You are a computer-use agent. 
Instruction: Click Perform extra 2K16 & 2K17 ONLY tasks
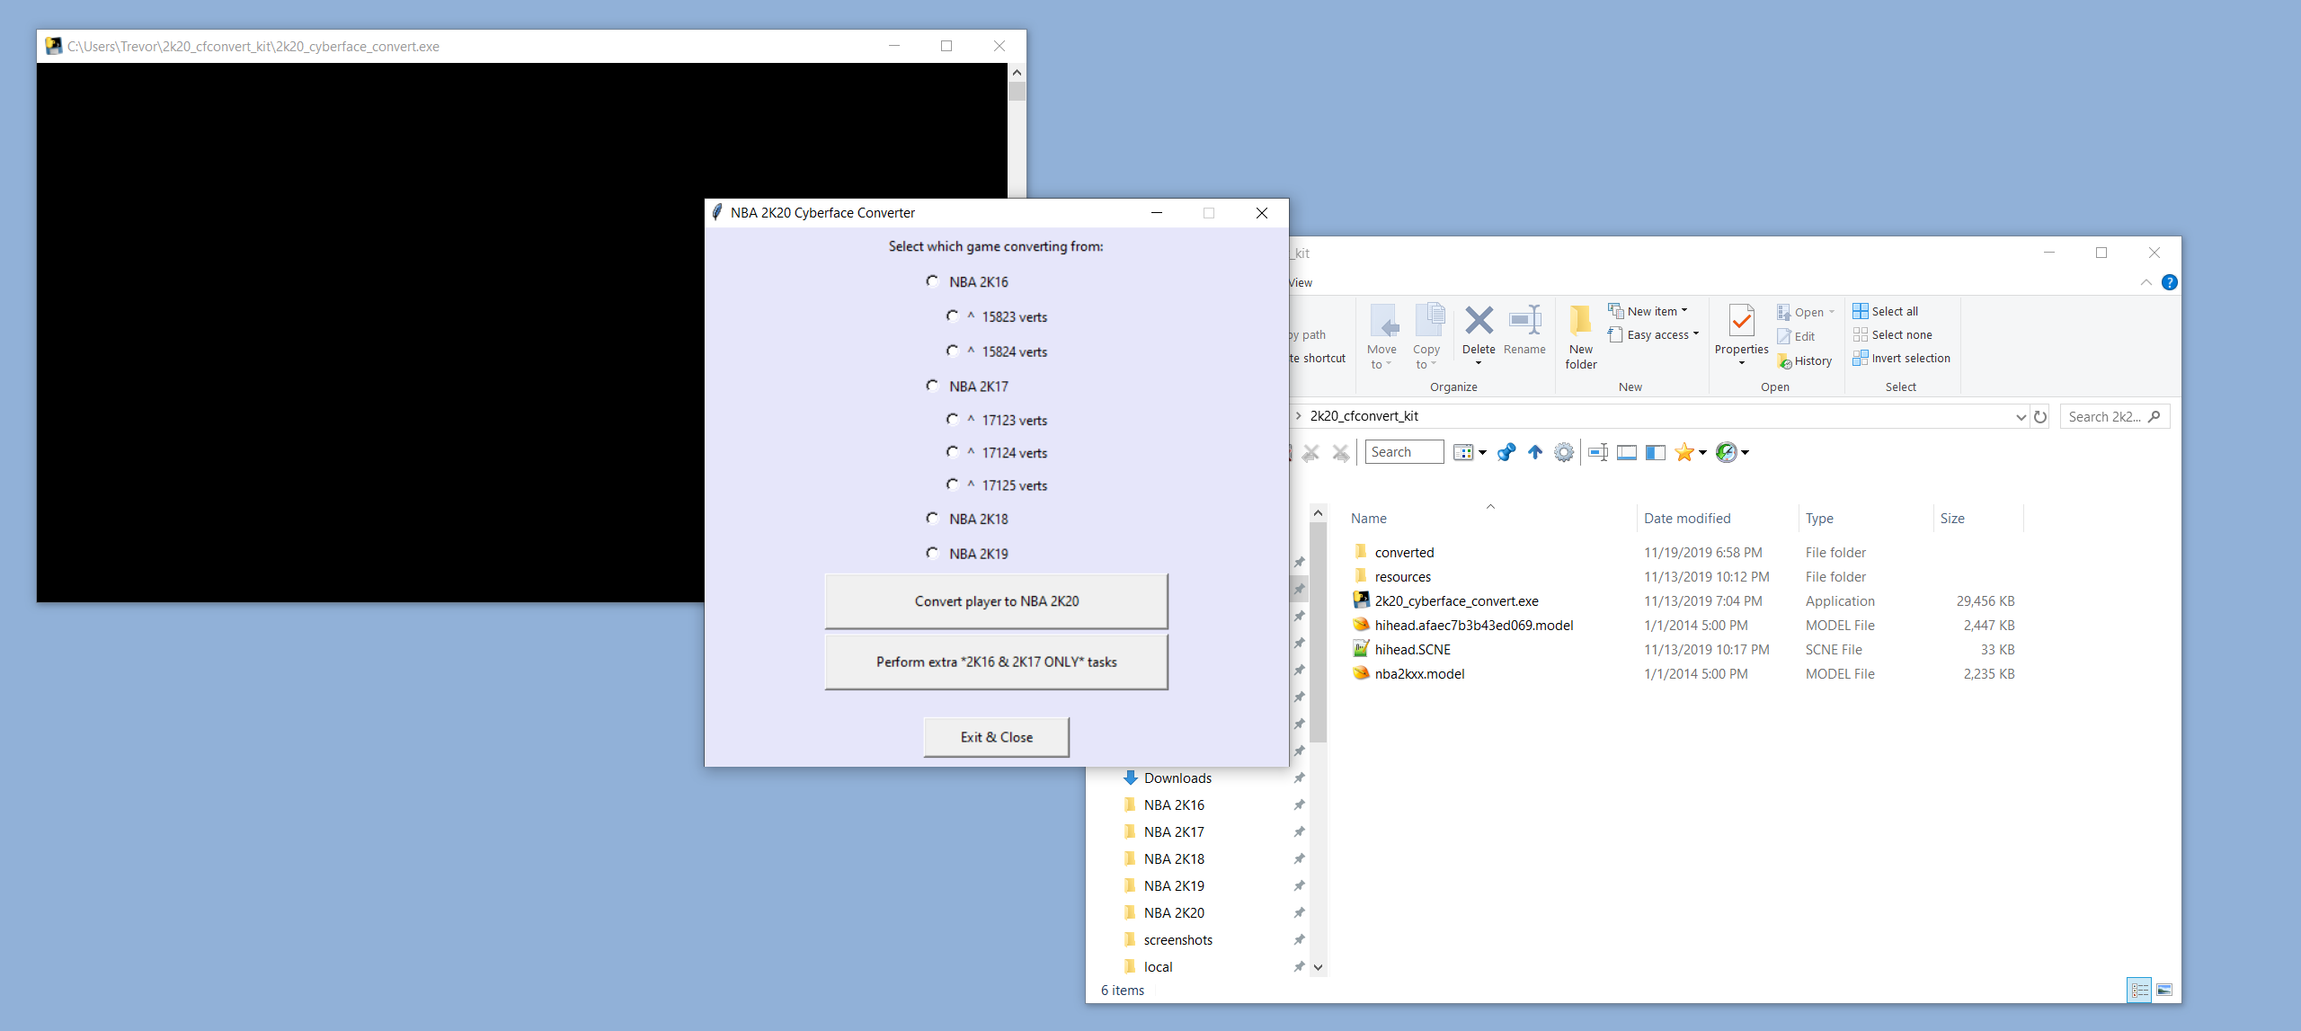[x=996, y=662]
